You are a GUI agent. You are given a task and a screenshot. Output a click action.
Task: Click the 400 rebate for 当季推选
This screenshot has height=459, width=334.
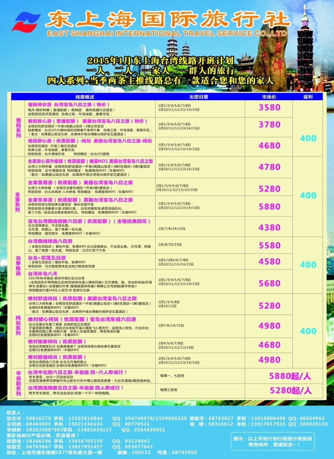point(308,265)
